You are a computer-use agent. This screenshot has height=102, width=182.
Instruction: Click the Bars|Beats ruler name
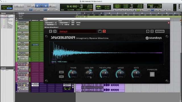(22, 13)
